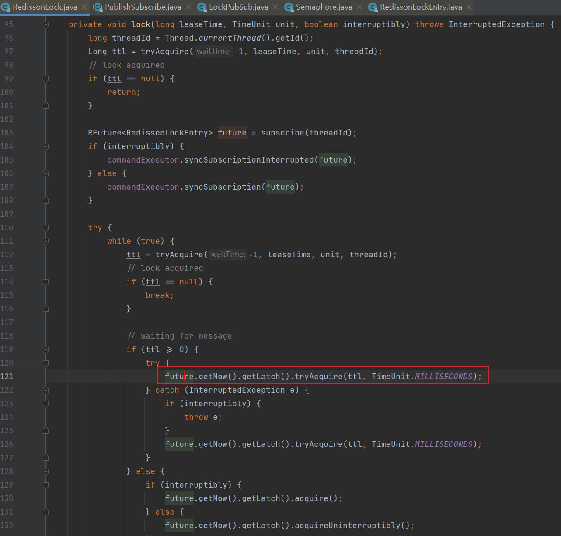Close the LockPubSub.java editor tab
The height and width of the screenshot is (536, 561).
(275, 7)
